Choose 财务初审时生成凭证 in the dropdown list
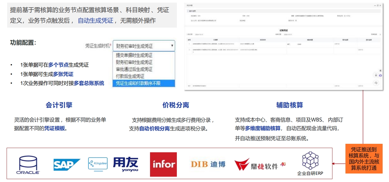The height and width of the screenshot is (182, 389). (x=144, y=62)
